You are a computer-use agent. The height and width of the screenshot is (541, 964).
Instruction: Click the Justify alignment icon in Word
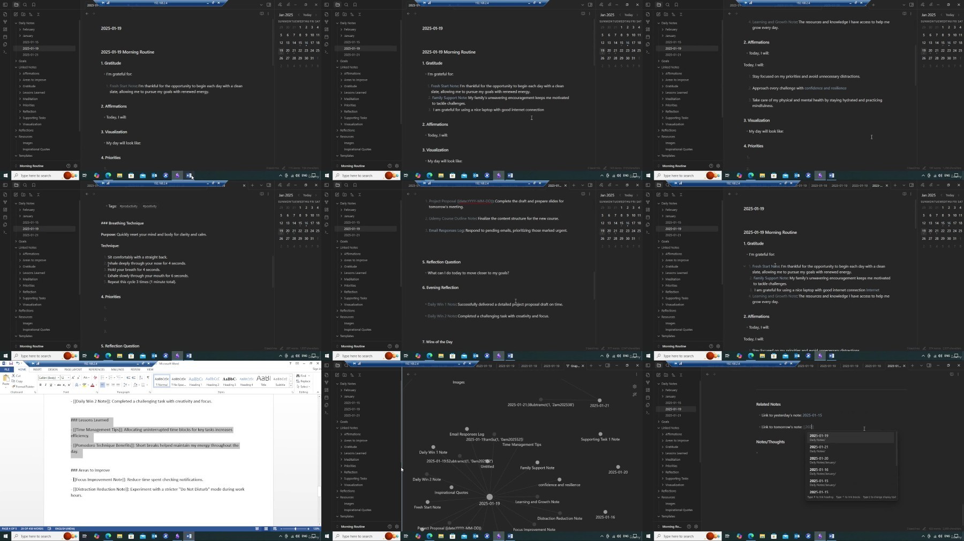coord(118,385)
